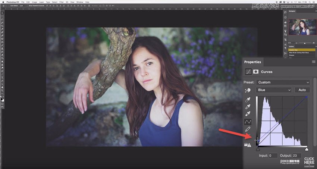Click the Navigator preview thumbnail
The image size is (317, 169).
coord(302,27)
